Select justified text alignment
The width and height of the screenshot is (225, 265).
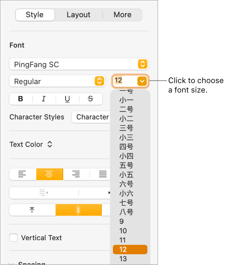pyautogui.click(x=102, y=174)
